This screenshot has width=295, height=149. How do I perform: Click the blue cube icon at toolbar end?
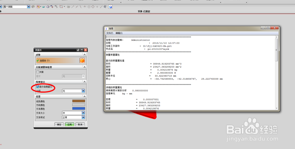point(110,7)
